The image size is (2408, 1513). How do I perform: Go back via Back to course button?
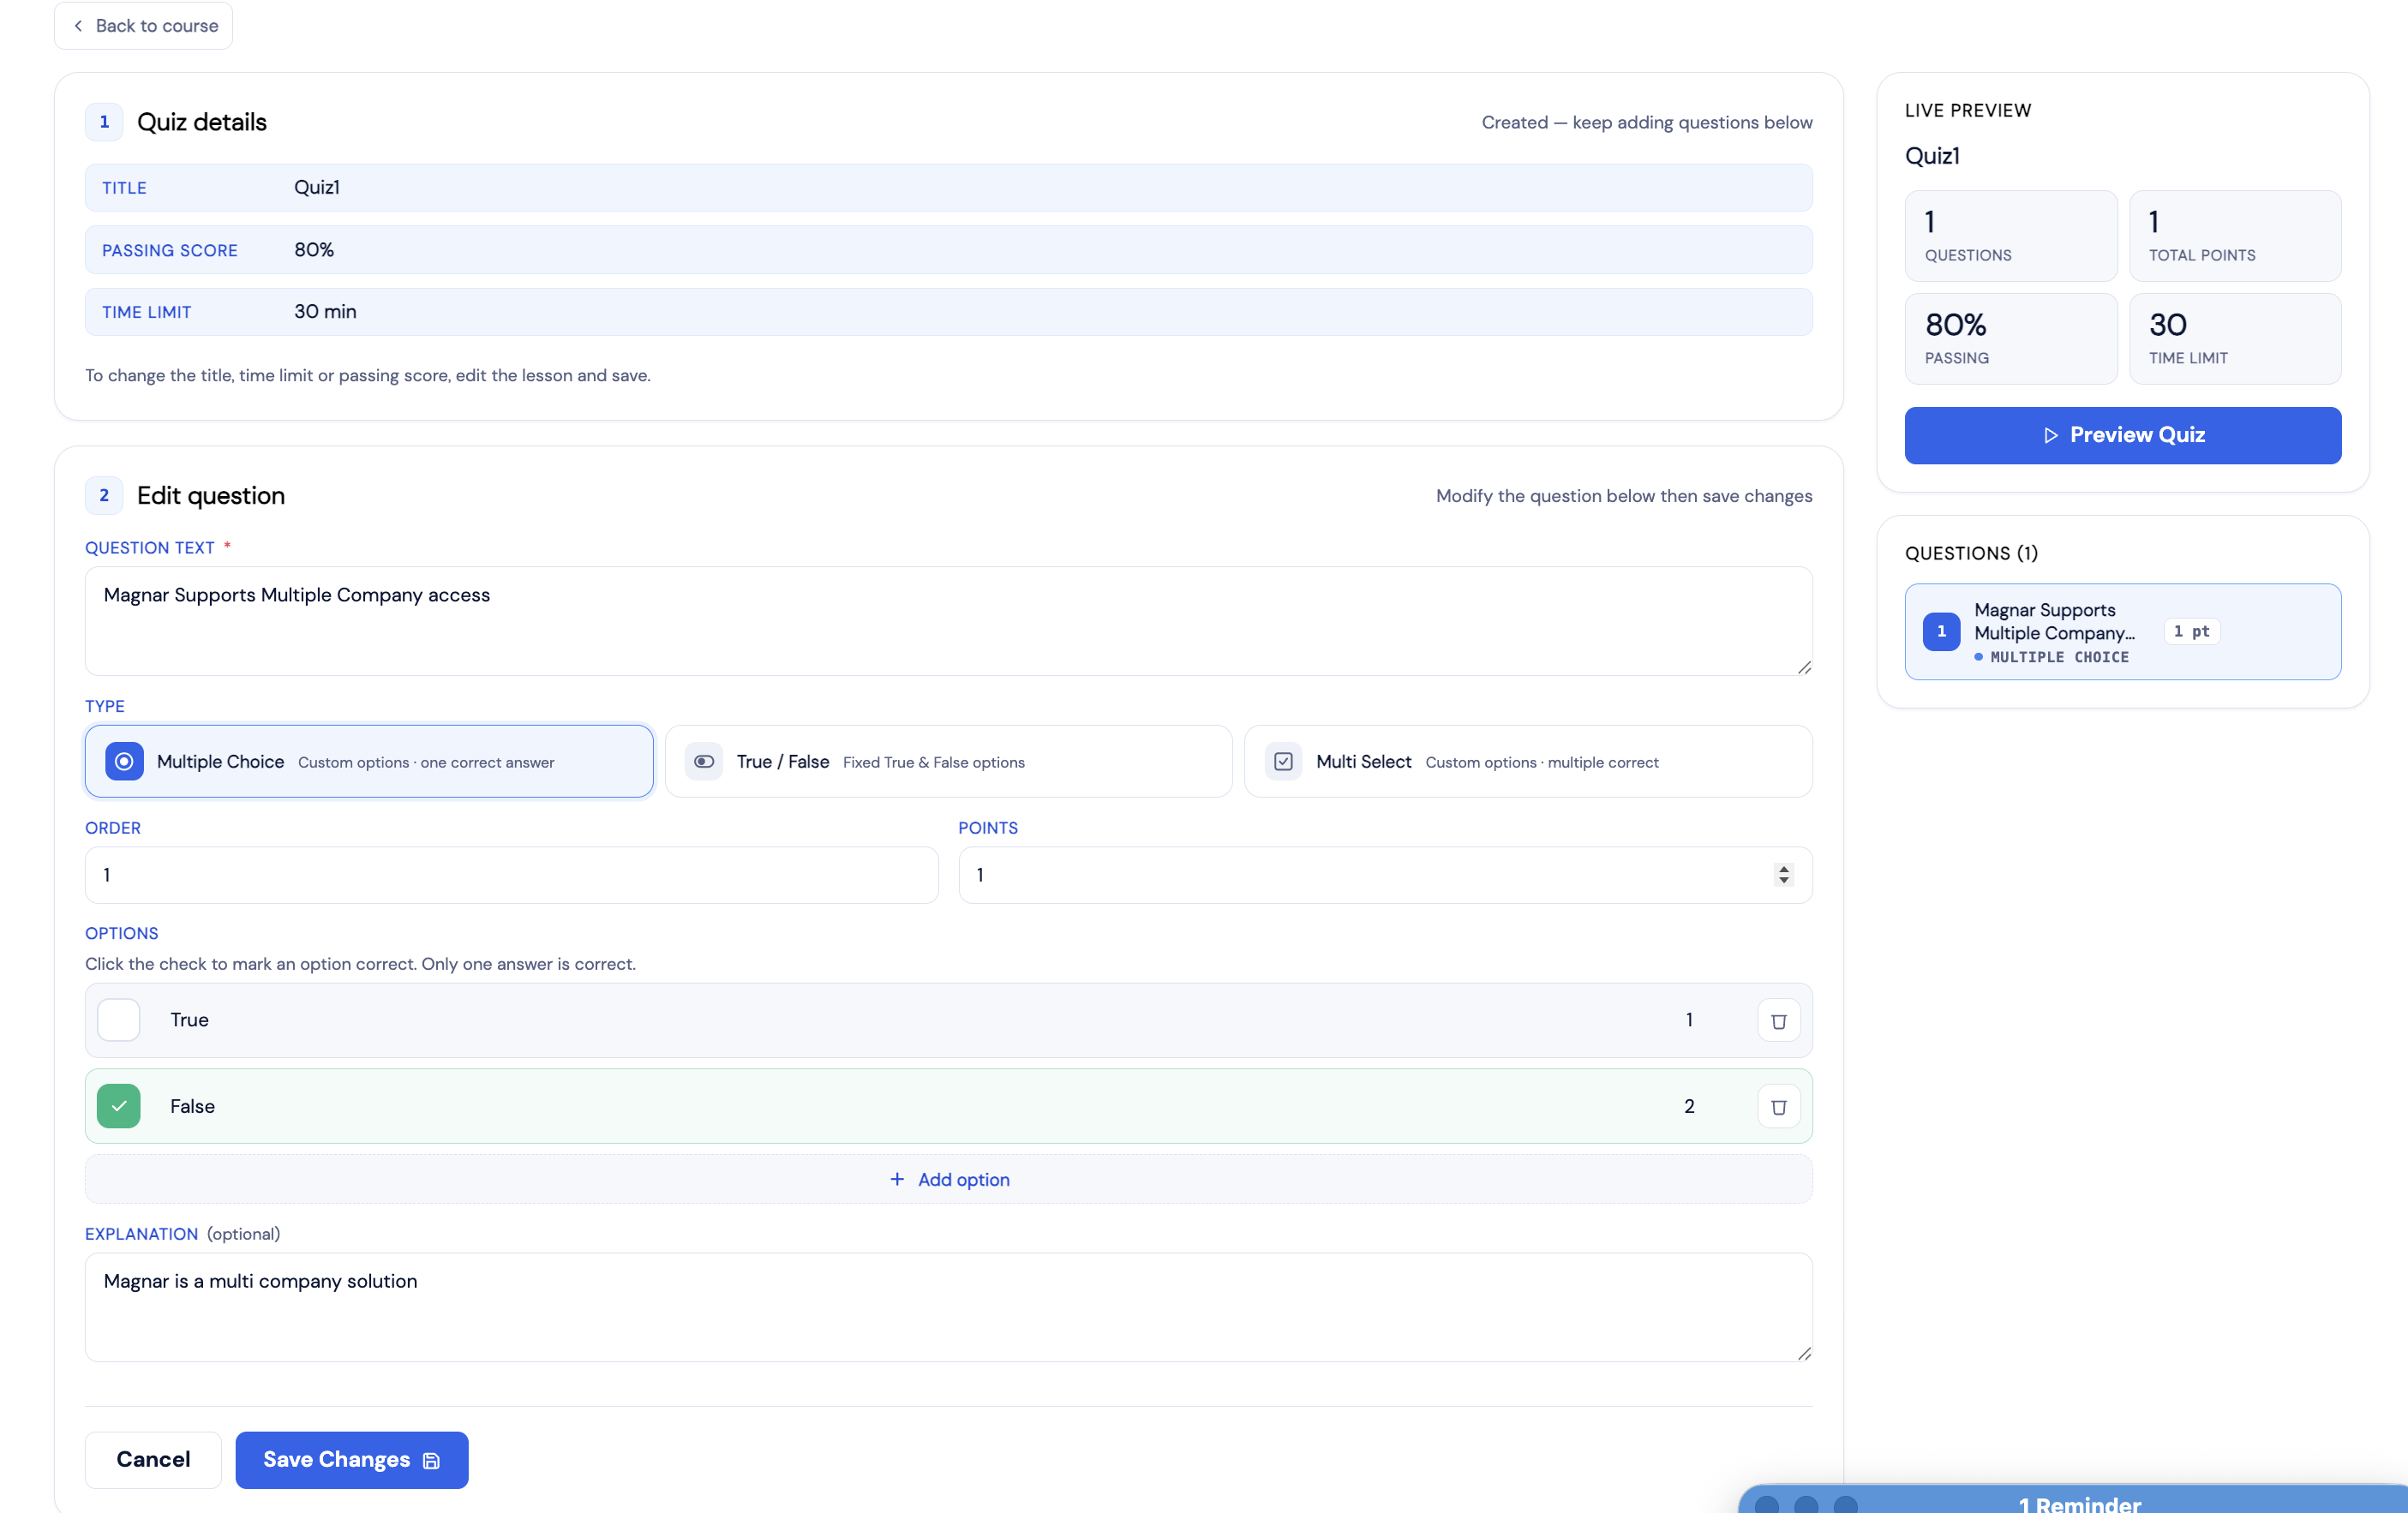pyautogui.click(x=144, y=25)
